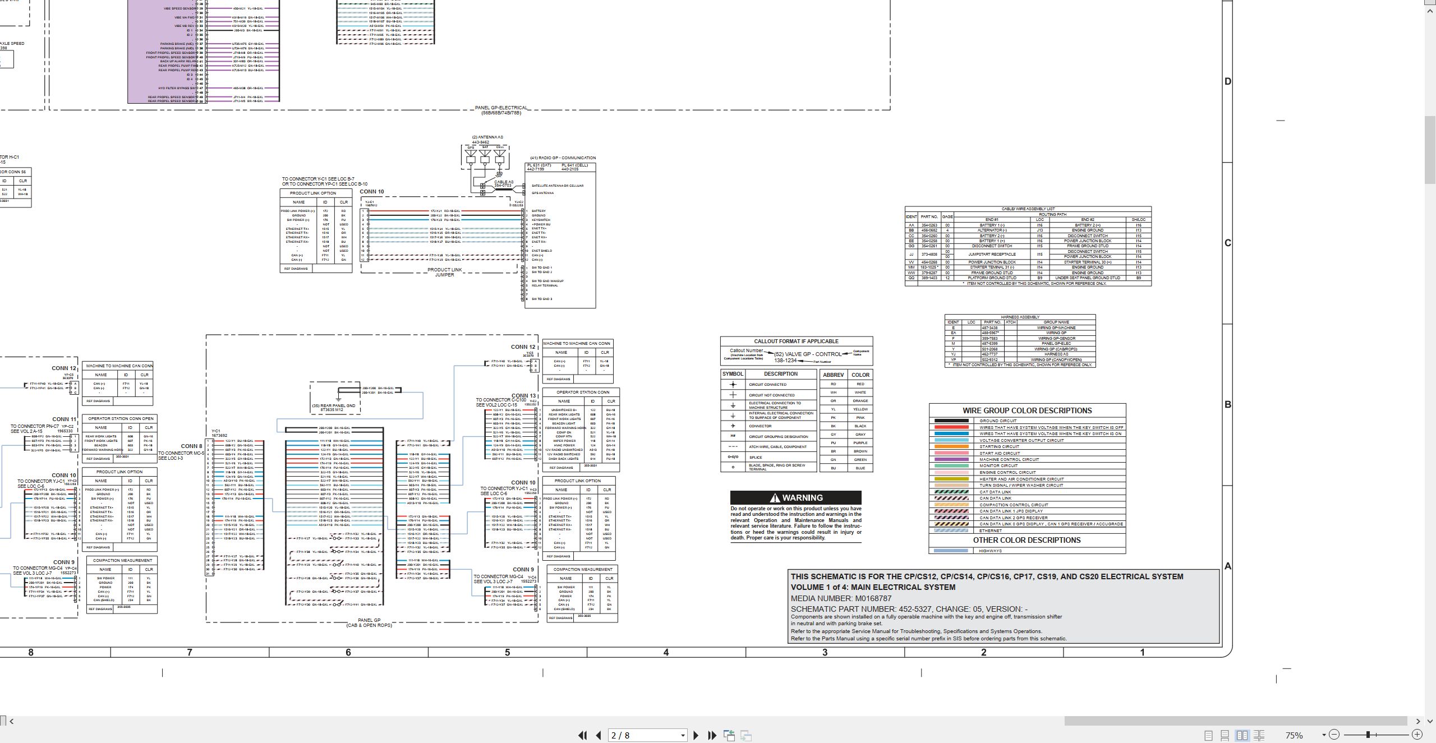Click 'VOLUME 1 of 4: MAIN ELECTRICAL SYSTEM'
This screenshot has width=1436, height=743.
[873, 587]
